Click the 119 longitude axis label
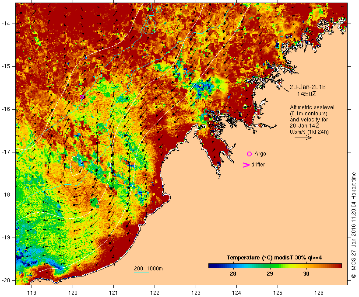This screenshot has height=297, width=359. click(x=32, y=293)
